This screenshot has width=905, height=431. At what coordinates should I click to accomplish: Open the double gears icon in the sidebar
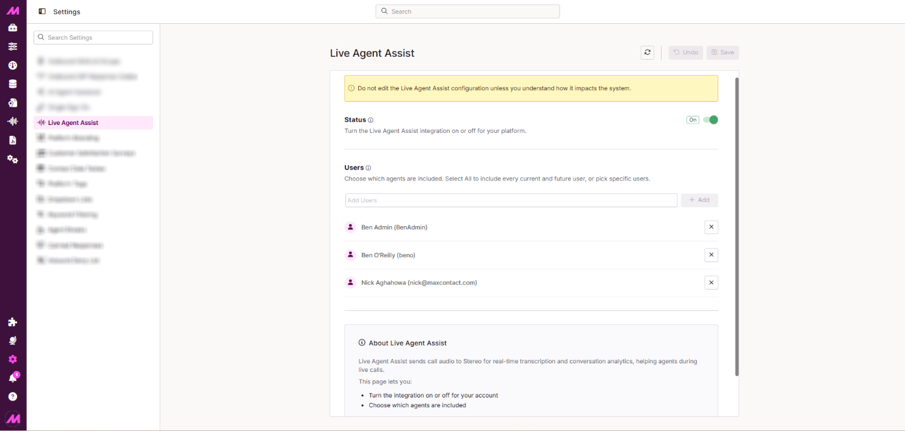coord(13,159)
